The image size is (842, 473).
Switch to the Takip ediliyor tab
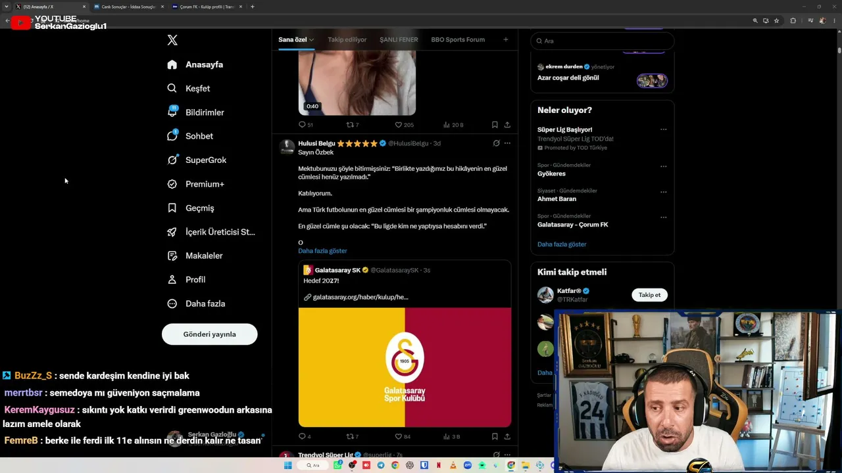pyautogui.click(x=347, y=39)
